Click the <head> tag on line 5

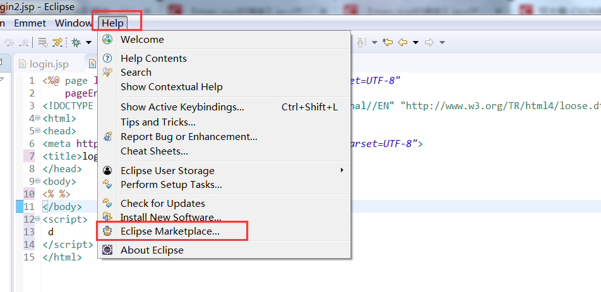point(59,131)
